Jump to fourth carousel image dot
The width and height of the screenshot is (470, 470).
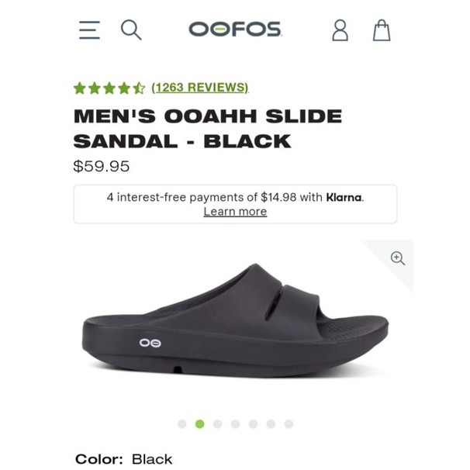click(235, 424)
